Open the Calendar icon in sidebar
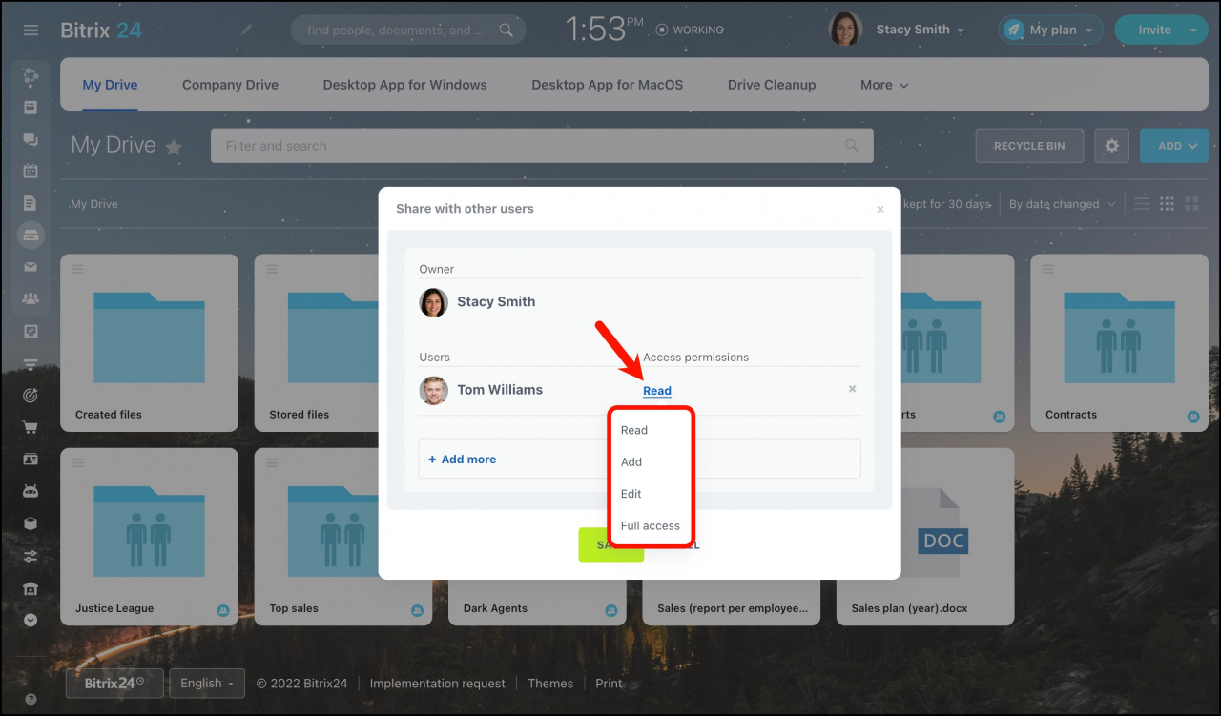The height and width of the screenshot is (716, 1221). click(x=31, y=172)
